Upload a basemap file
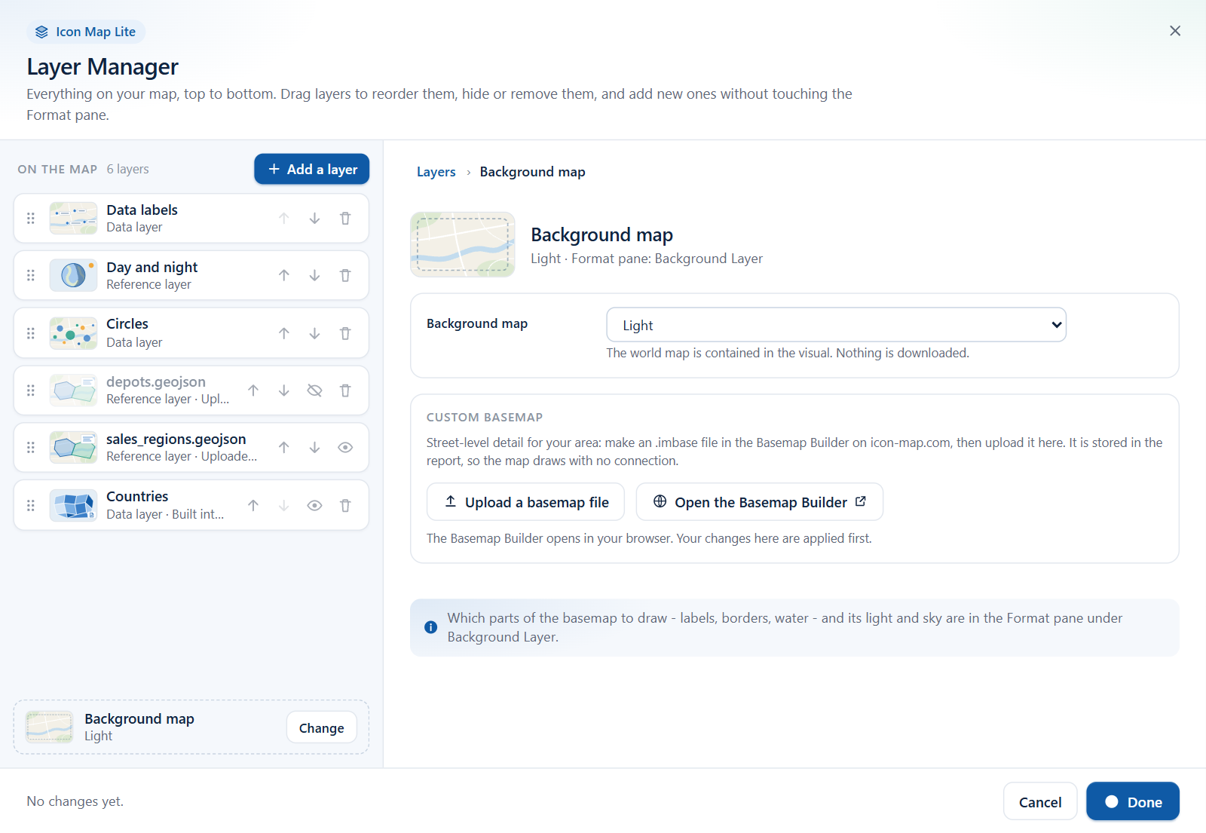This screenshot has height=833, width=1206. click(x=525, y=502)
